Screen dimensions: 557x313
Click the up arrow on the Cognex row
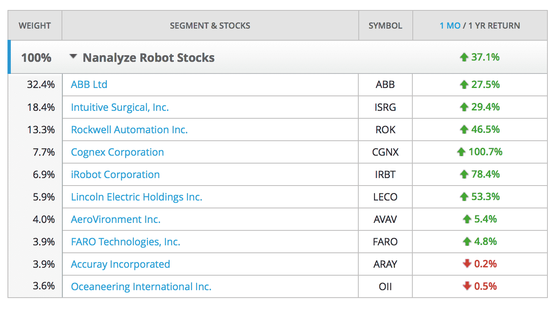pyautogui.click(x=461, y=152)
